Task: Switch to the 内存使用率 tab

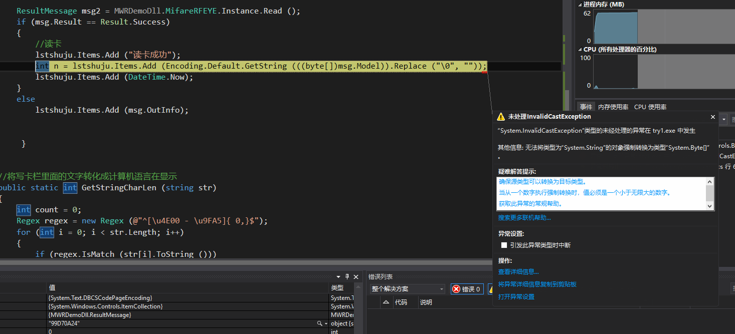Action: click(613, 107)
